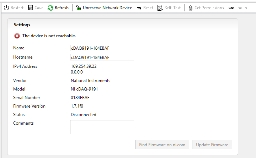256x158 pixels.
Task: Edit the Name input field
Action: pyautogui.click(x=102, y=48)
